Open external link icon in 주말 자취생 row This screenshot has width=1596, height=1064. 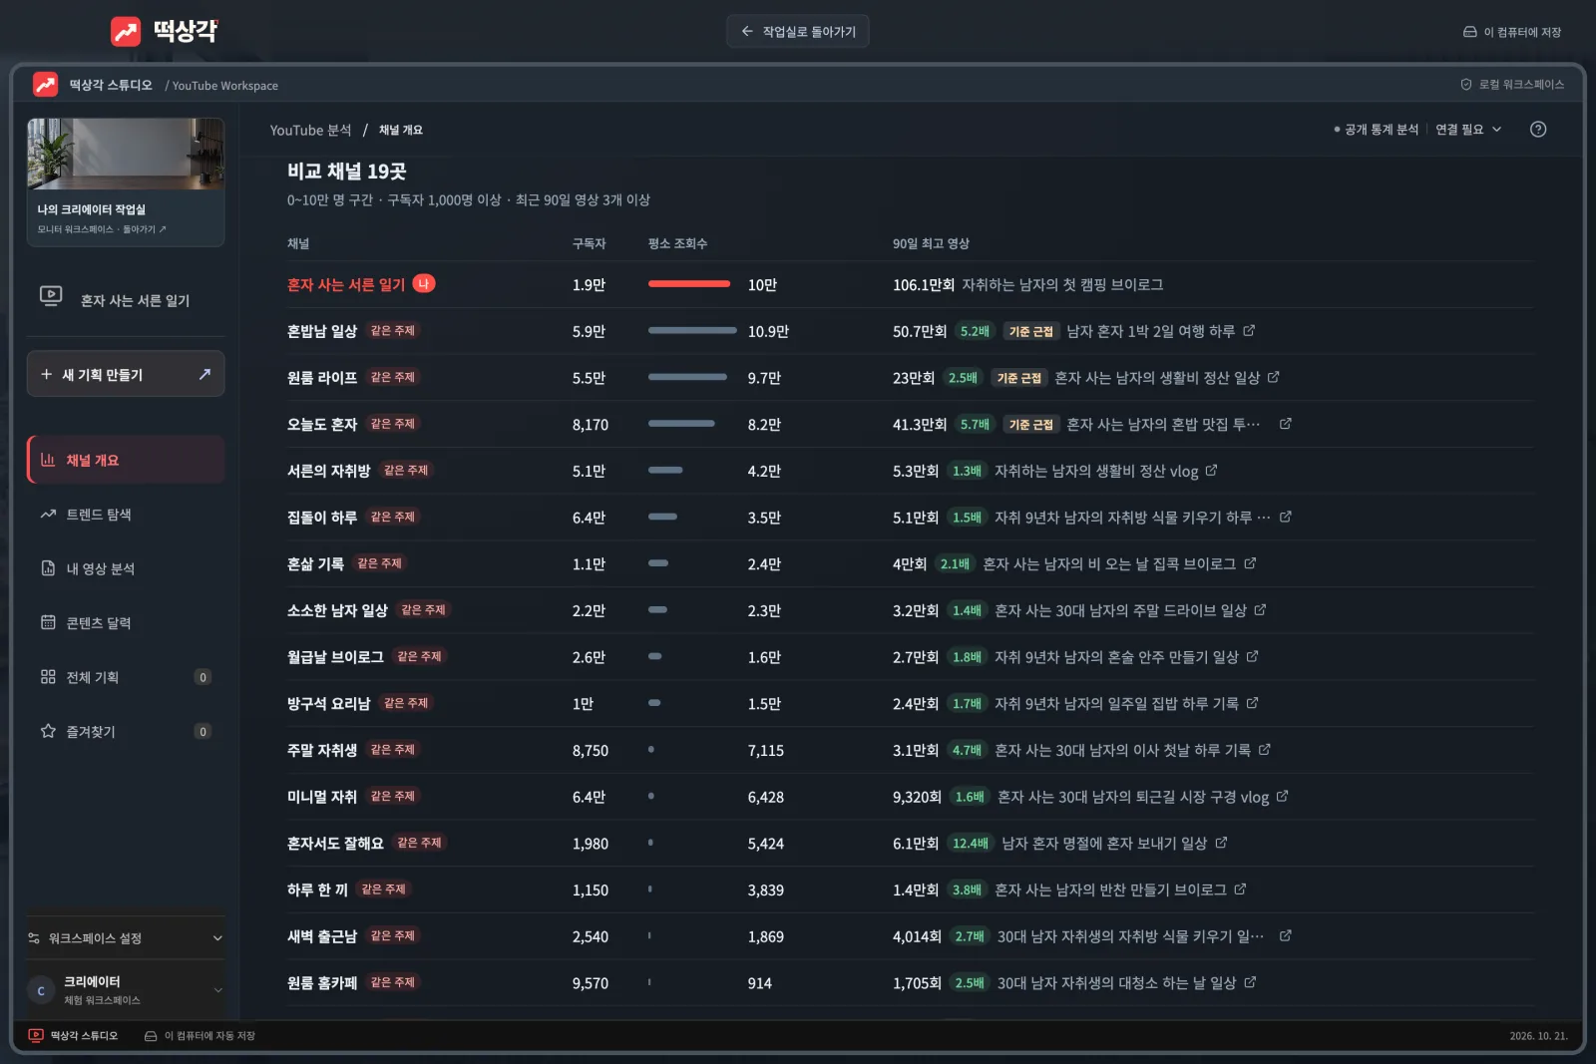point(1265,749)
